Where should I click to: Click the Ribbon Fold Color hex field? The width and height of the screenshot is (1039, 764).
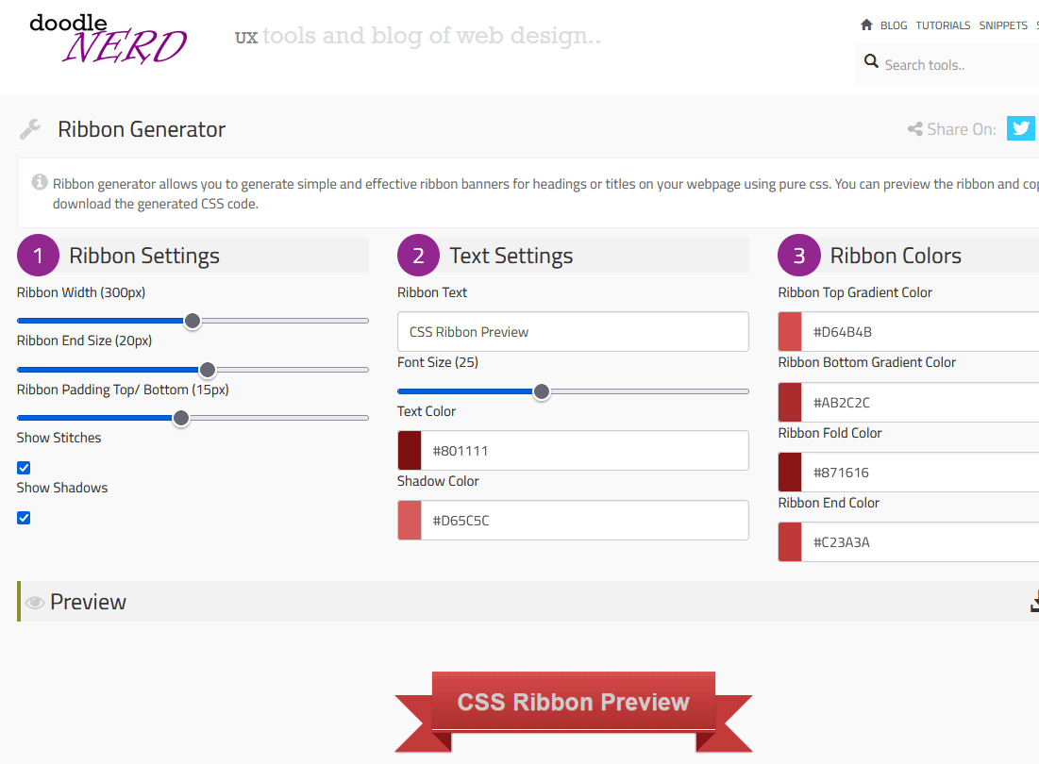click(x=920, y=473)
